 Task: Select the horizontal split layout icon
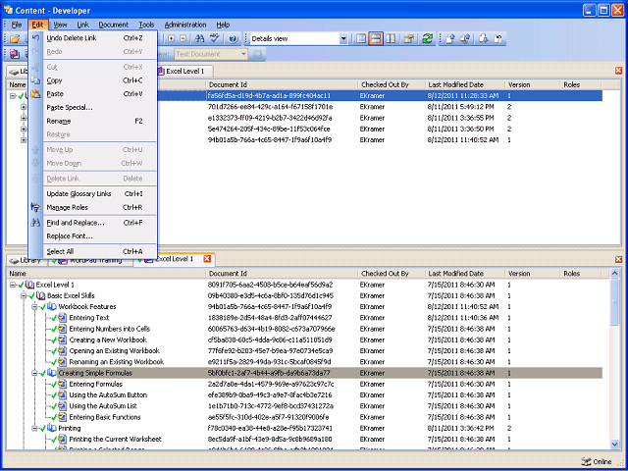click(x=375, y=39)
